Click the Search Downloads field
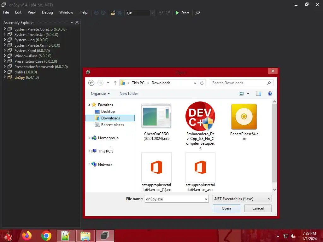The width and height of the screenshot is (323, 242). 241,83
